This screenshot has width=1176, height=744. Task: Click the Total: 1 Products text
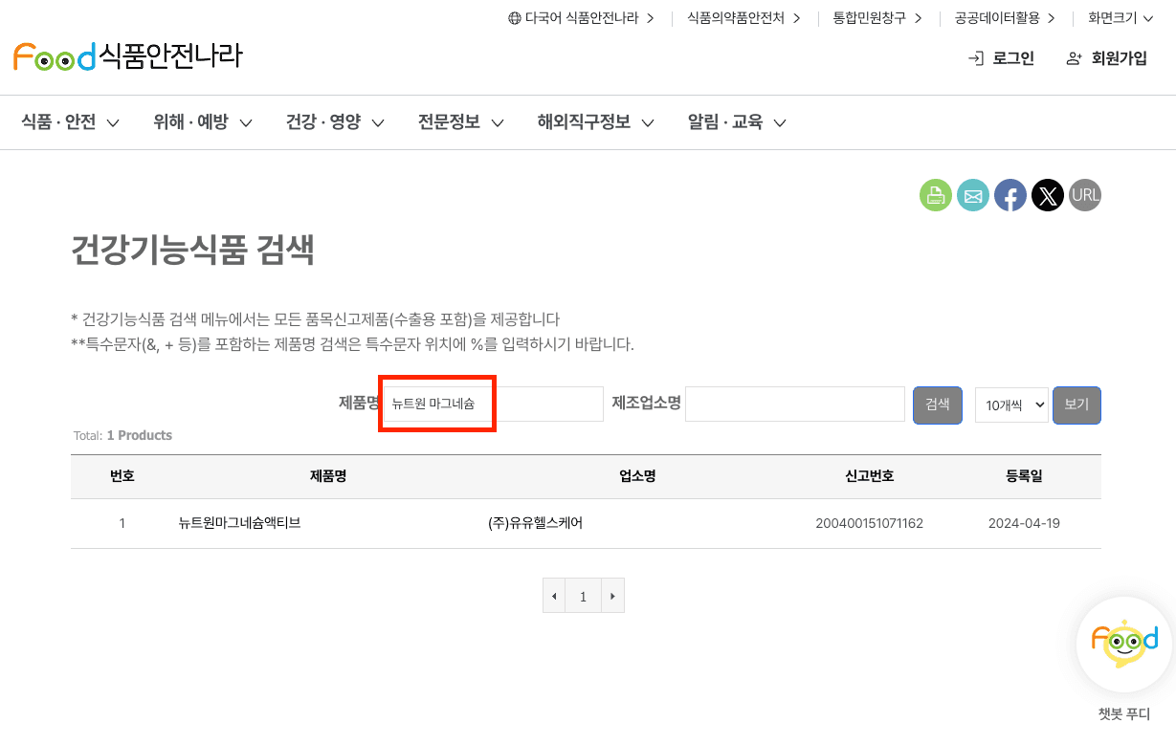tap(122, 435)
